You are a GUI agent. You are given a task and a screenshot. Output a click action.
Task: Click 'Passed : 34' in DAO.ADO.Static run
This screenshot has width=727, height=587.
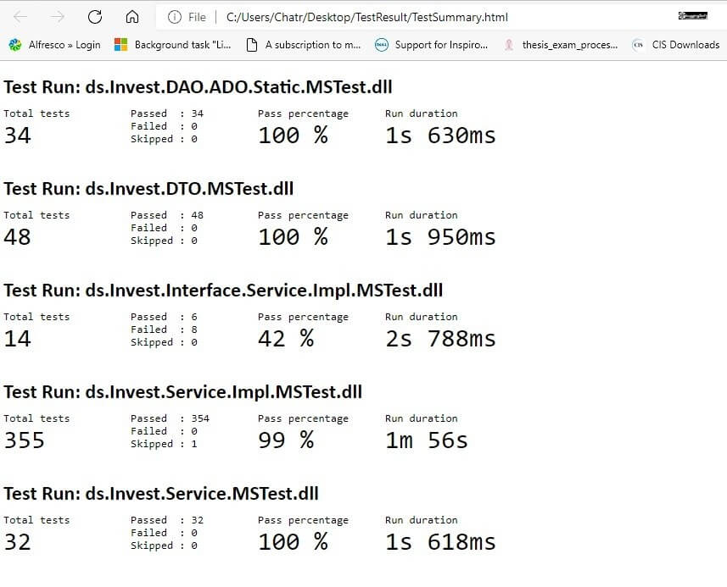(167, 114)
